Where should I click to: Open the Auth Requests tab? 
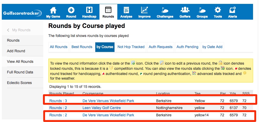click(160, 47)
